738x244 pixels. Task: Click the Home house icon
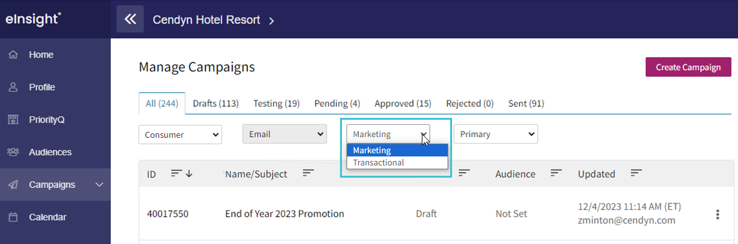coord(13,55)
